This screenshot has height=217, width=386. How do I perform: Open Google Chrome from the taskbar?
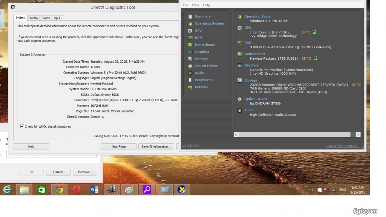(x=59, y=189)
